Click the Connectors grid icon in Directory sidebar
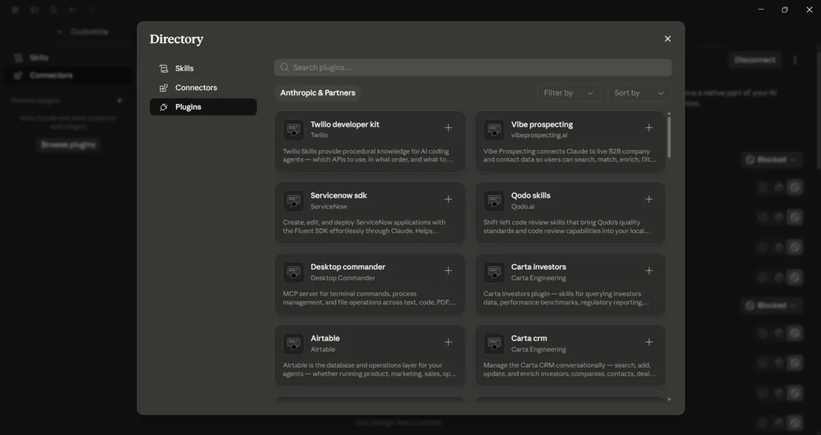Image resolution: width=821 pixels, height=435 pixels. pyautogui.click(x=164, y=88)
